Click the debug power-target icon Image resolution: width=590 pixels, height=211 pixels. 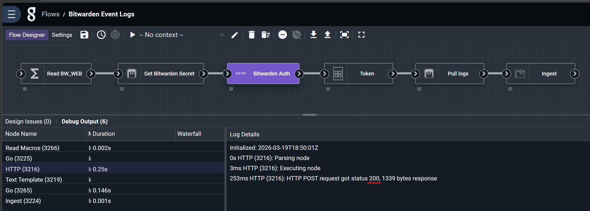pos(115,34)
